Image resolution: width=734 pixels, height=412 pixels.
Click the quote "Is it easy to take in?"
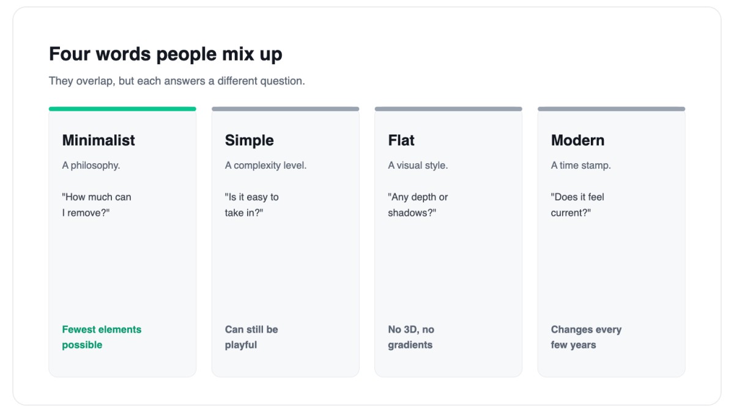(252, 205)
